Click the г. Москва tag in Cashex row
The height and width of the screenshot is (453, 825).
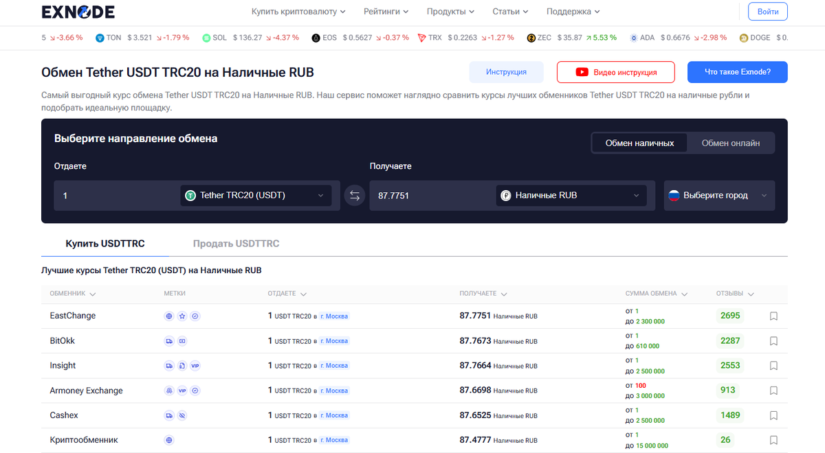[335, 415]
